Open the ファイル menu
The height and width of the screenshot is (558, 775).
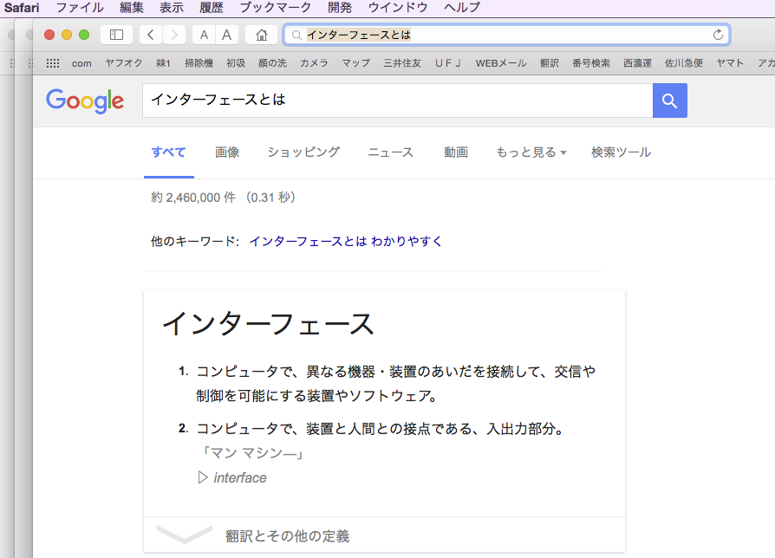click(80, 8)
